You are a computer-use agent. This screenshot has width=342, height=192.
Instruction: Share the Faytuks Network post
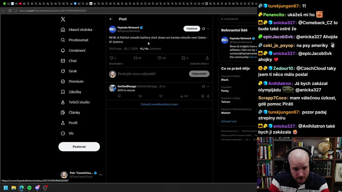[207, 58]
